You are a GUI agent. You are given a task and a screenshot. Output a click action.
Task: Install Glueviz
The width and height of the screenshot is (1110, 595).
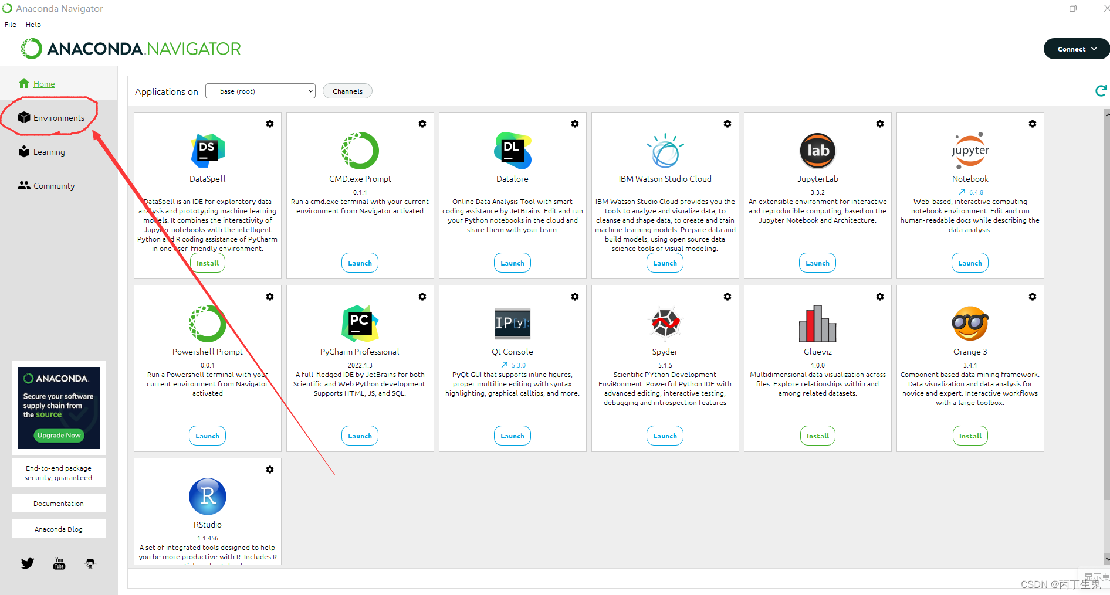click(818, 436)
